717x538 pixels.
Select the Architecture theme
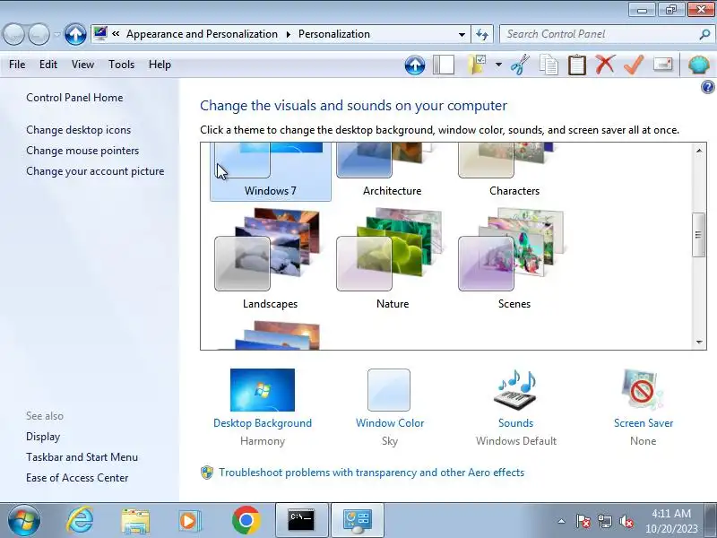(392, 171)
